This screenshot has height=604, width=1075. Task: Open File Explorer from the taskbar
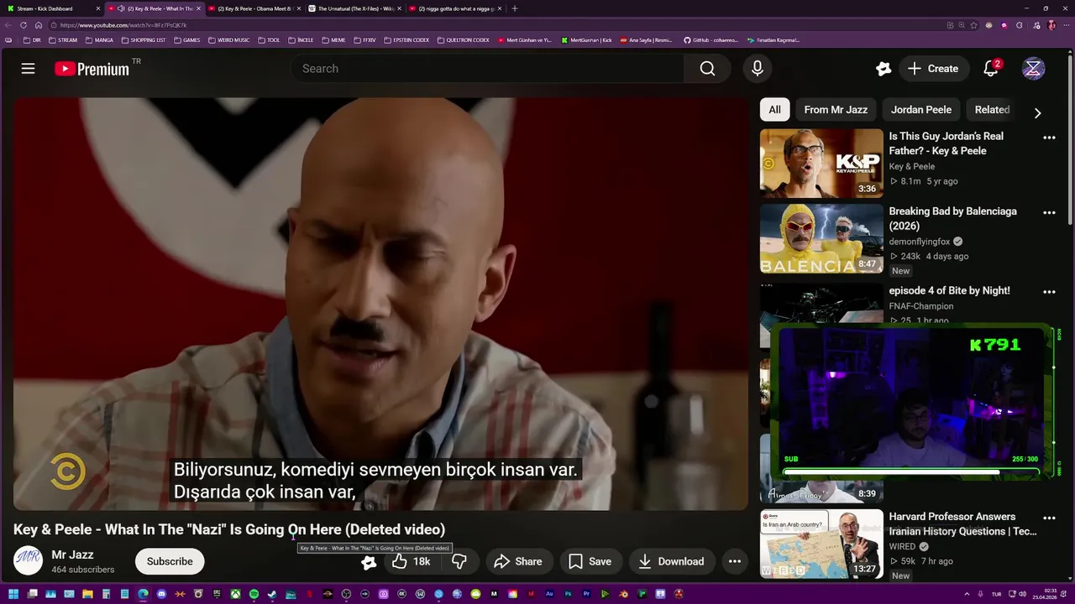click(x=87, y=595)
